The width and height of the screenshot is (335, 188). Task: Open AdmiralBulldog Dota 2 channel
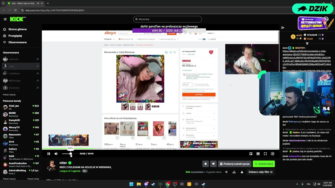point(21,172)
